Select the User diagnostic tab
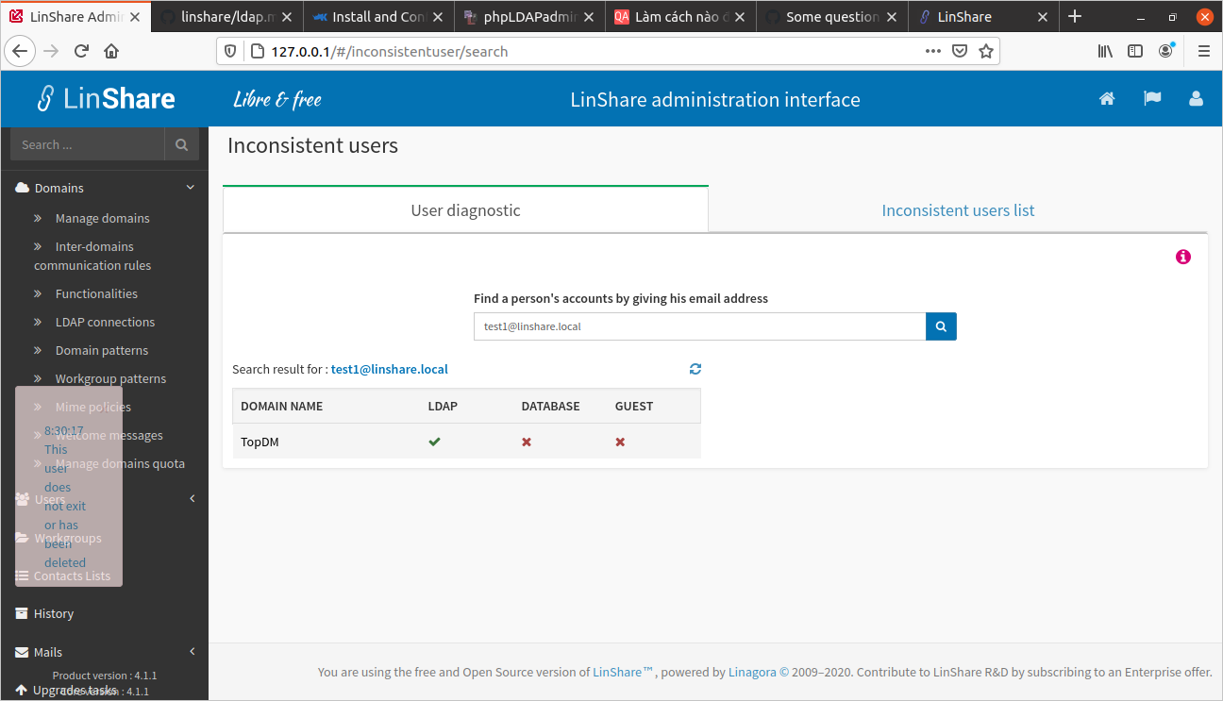The width and height of the screenshot is (1223, 701). (x=465, y=210)
